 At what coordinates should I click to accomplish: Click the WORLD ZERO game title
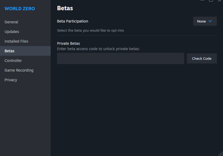(20, 9)
